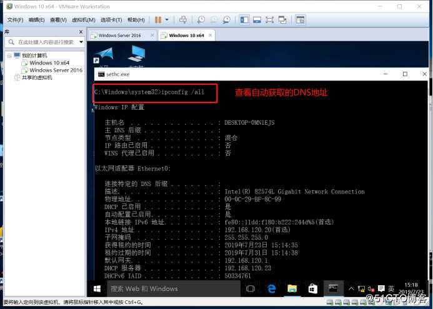
Task: Open the Action Center notification icon
Action: pyautogui.click(x=381, y=289)
